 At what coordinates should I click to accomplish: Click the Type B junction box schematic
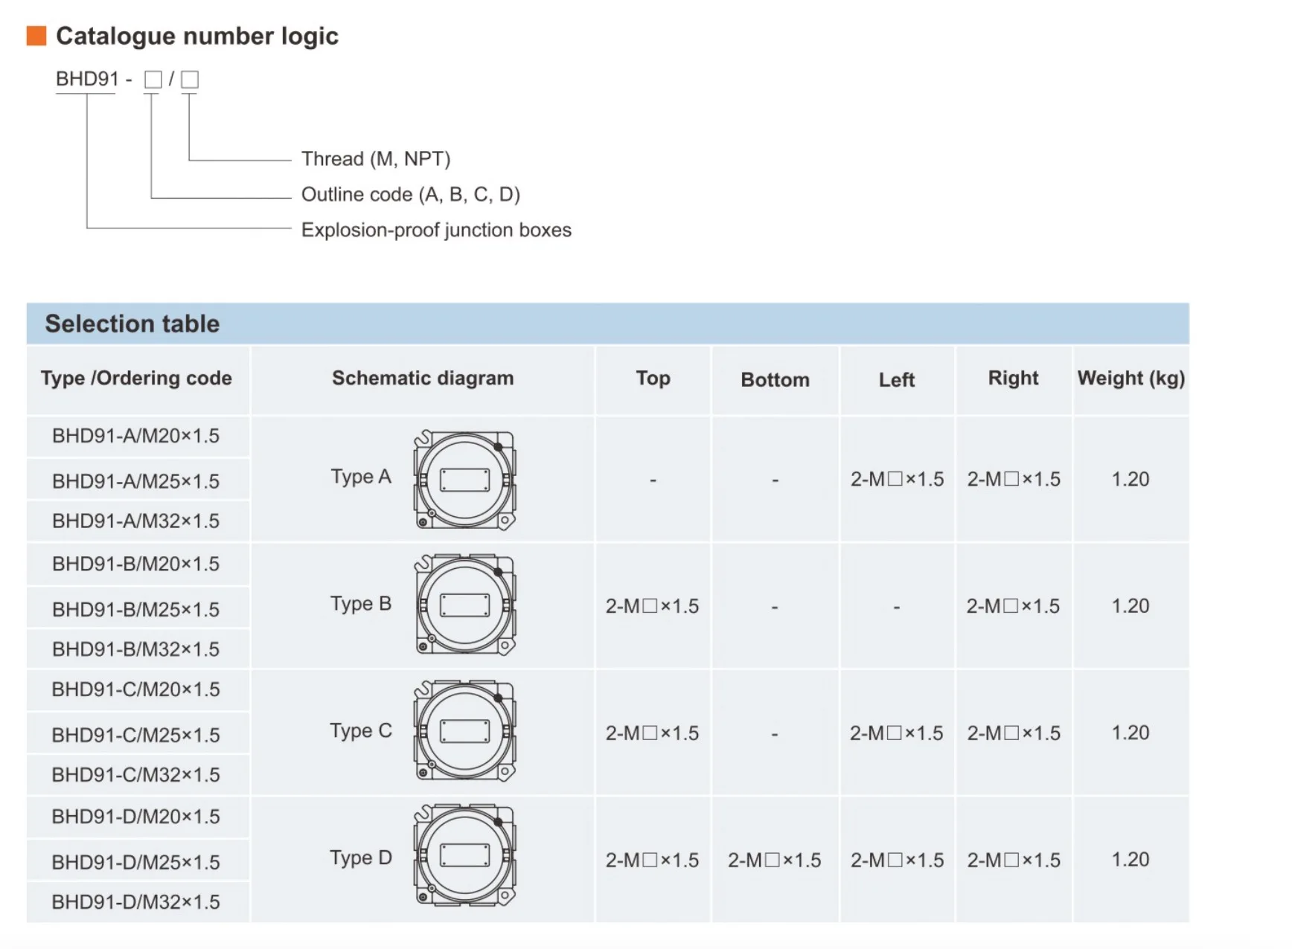click(464, 605)
